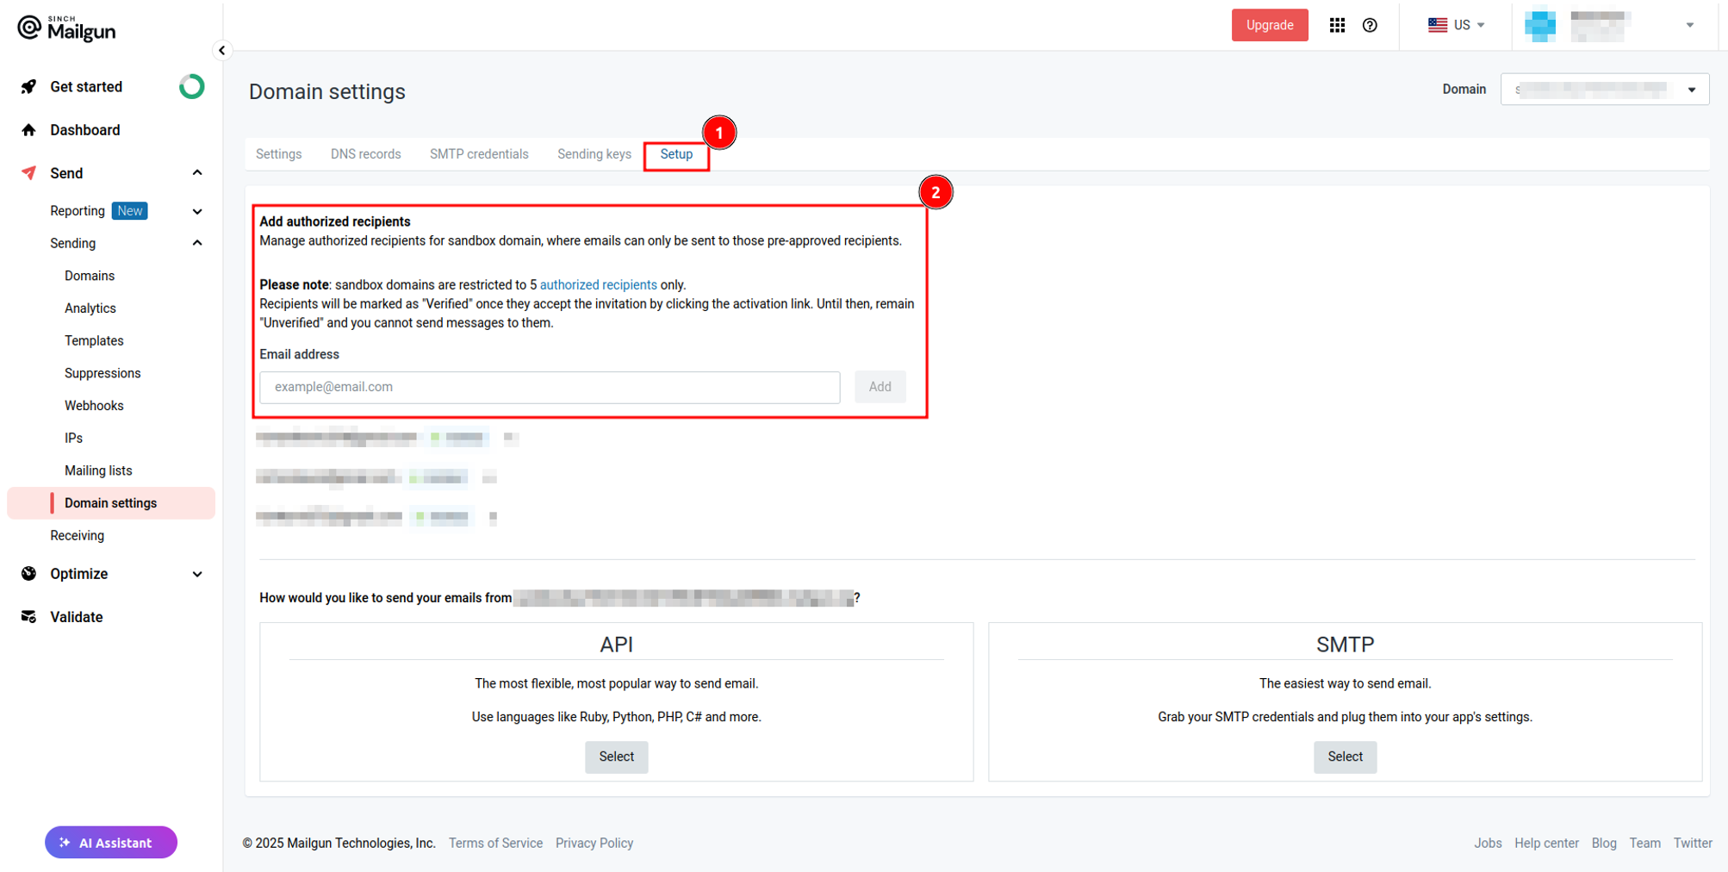This screenshot has width=1728, height=872.
Task: Expand the Optimize section chevron
Action: coord(197,574)
